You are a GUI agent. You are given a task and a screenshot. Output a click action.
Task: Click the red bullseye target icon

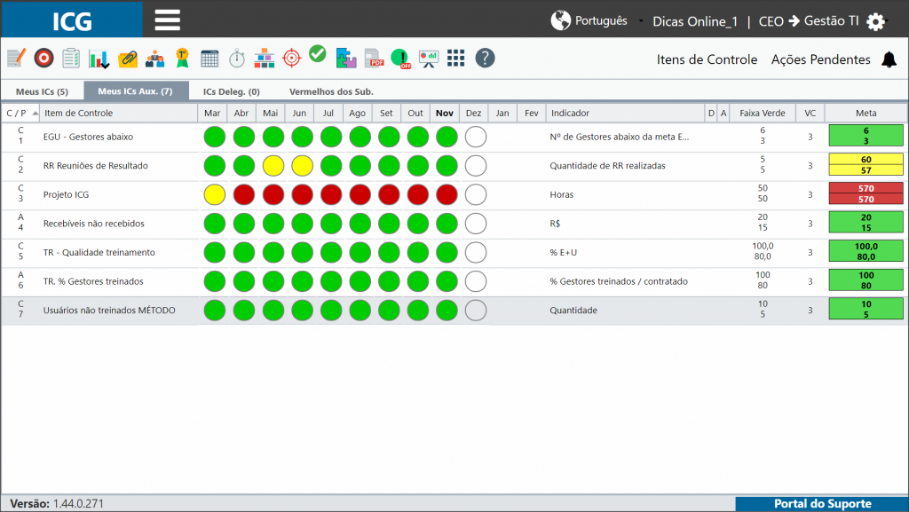pos(43,58)
